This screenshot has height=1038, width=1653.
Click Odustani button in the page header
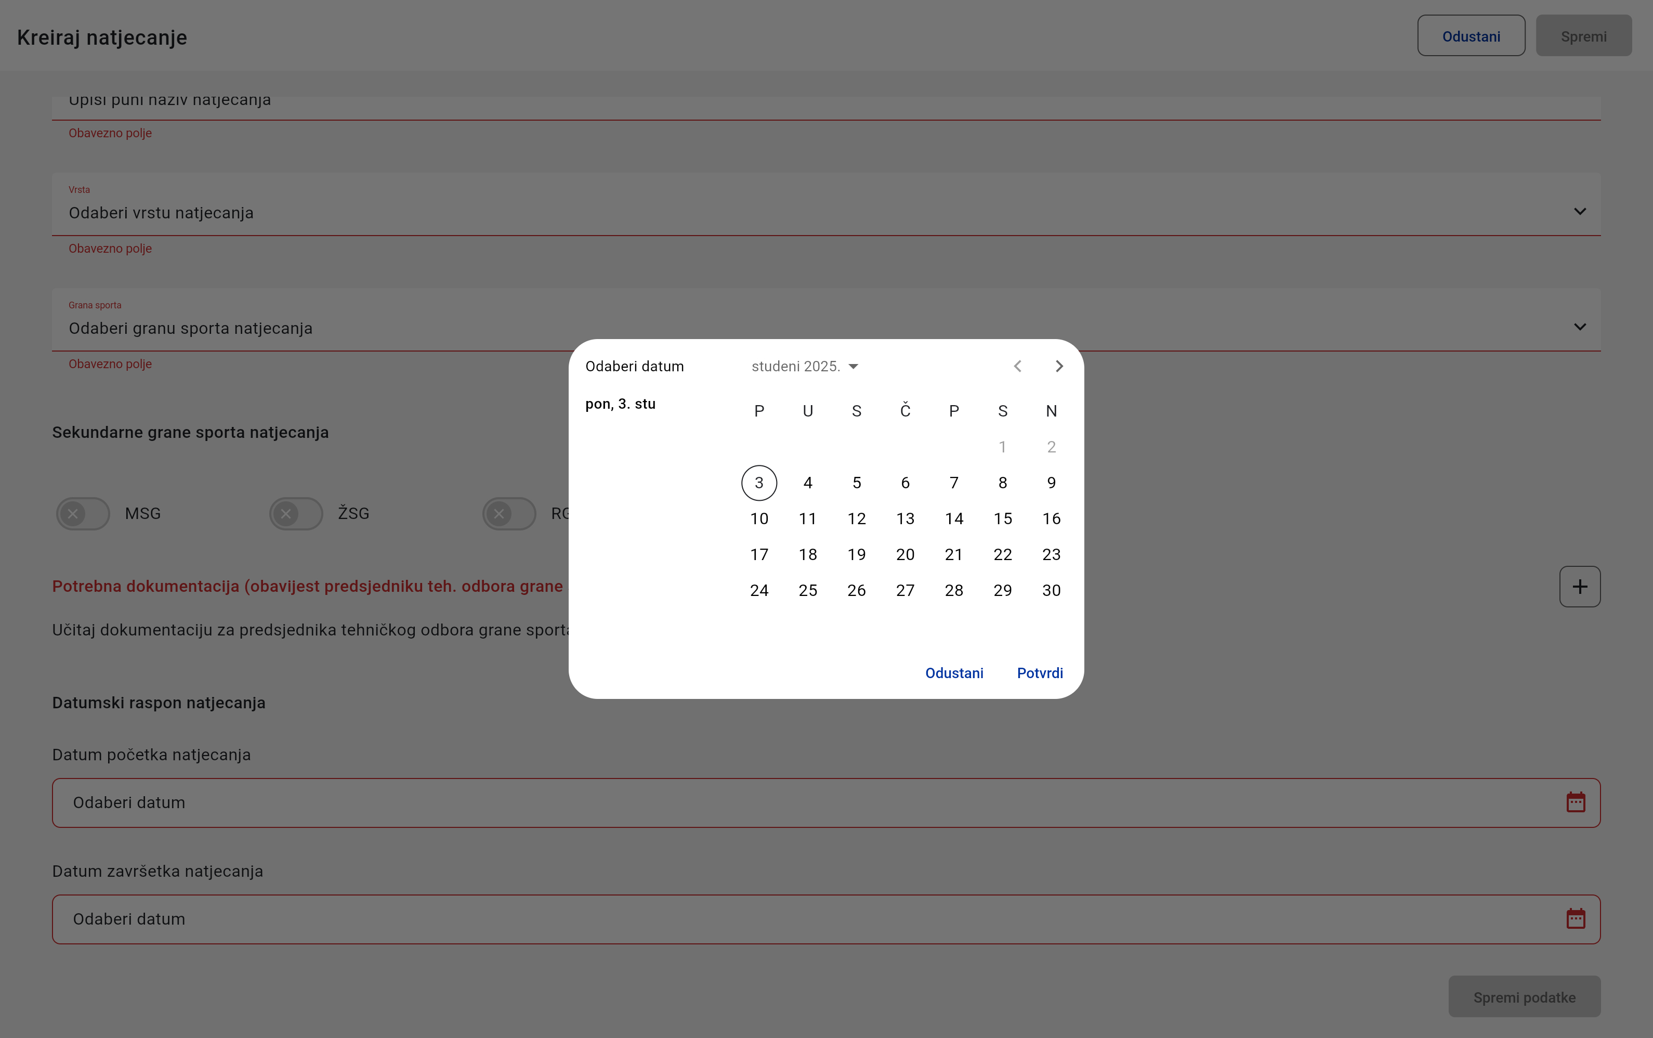click(1471, 36)
